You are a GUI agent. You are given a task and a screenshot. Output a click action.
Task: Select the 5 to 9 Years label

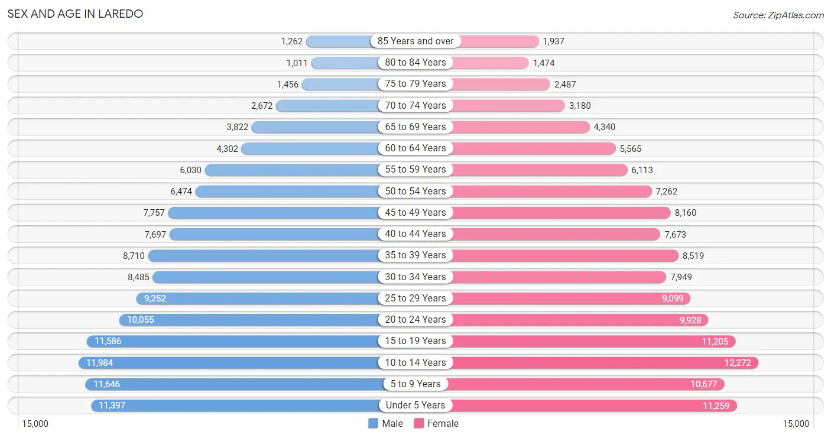(416, 384)
